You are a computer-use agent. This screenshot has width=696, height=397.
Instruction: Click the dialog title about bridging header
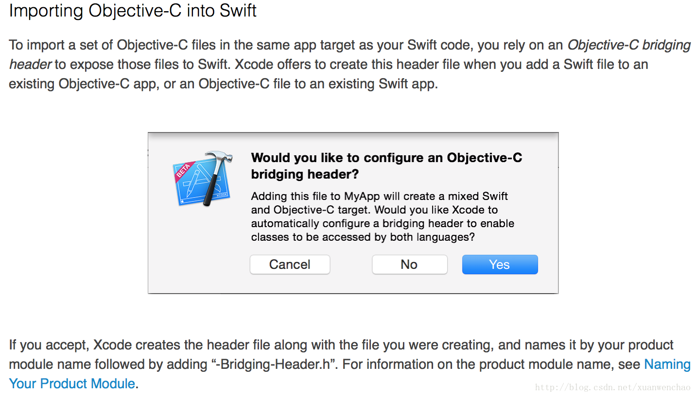386,166
